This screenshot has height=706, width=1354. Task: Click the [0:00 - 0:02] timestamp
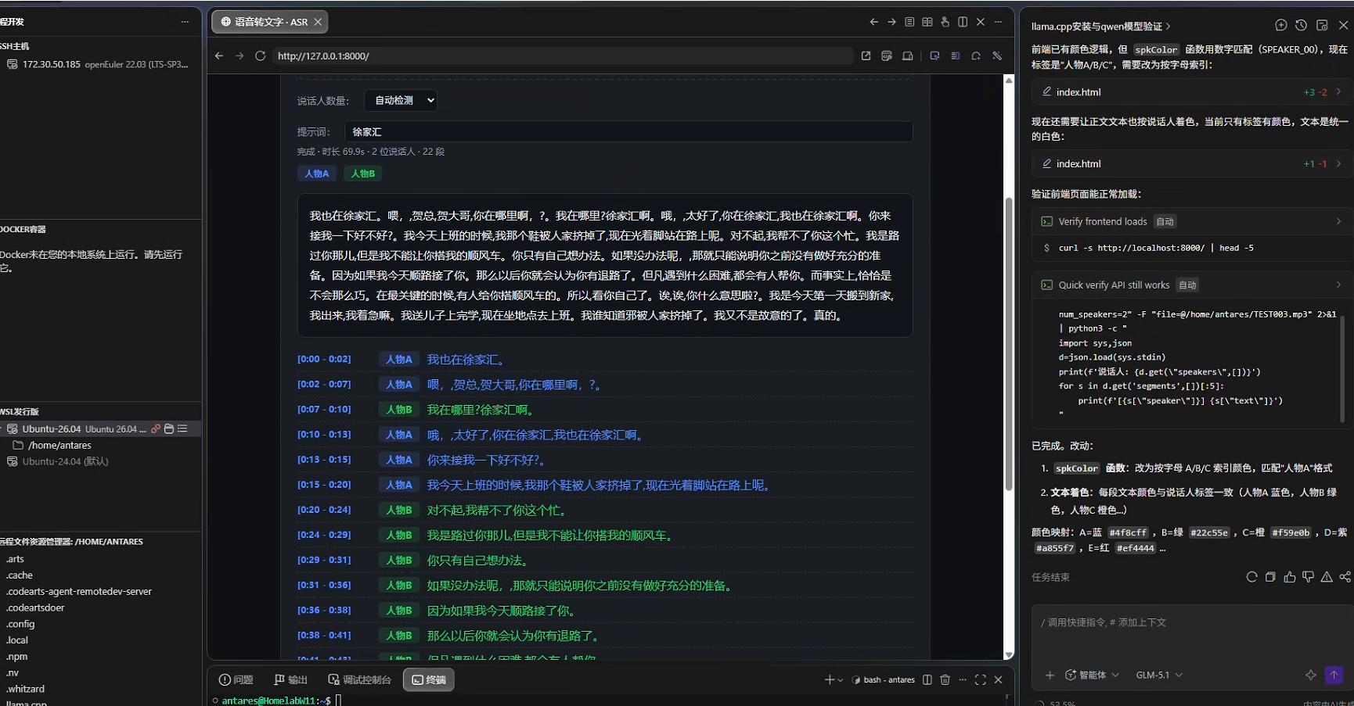[x=324, y=360]
